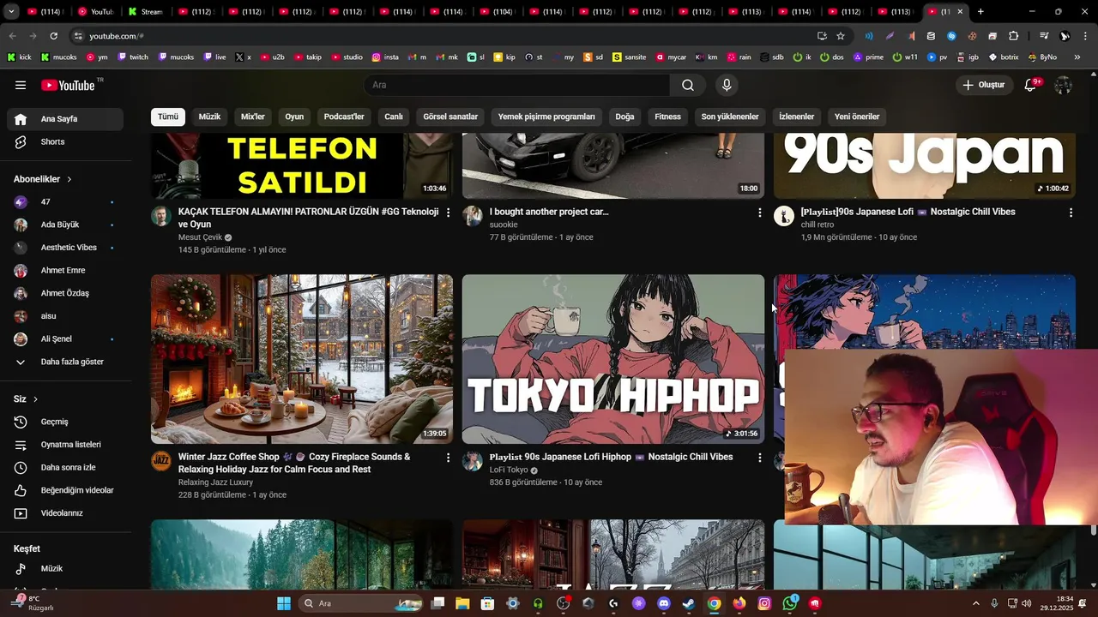Open Ada Büyük subscription channel
The height and width of the screenshot is (617, 1098).
coord(65,225)
